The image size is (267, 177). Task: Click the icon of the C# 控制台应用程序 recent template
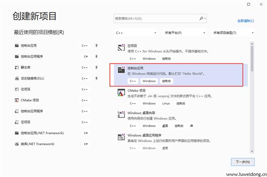[17, 56]
